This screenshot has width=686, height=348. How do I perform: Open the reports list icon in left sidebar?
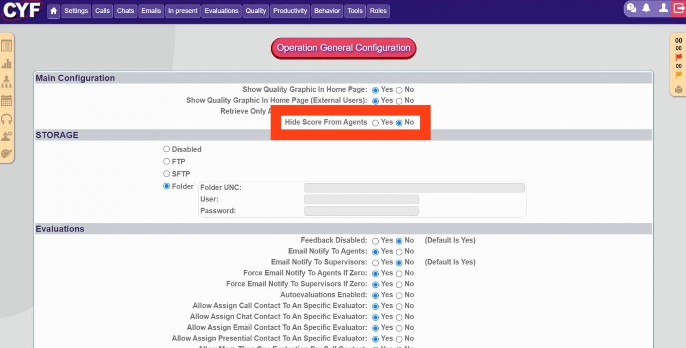click(x=6, y=45)
